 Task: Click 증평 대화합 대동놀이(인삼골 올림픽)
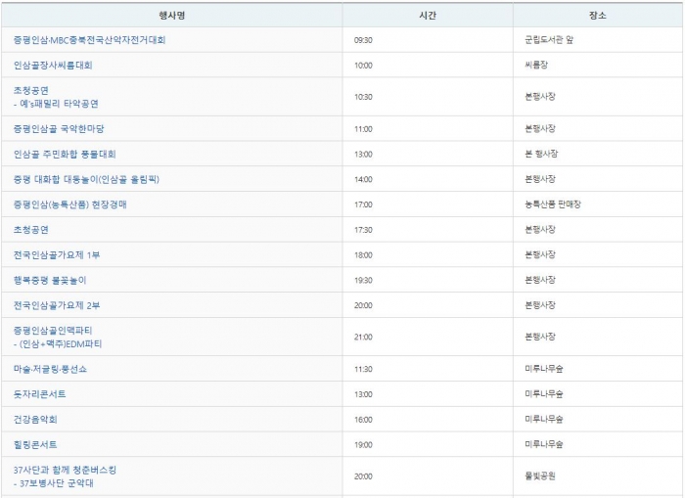(86, 180)
